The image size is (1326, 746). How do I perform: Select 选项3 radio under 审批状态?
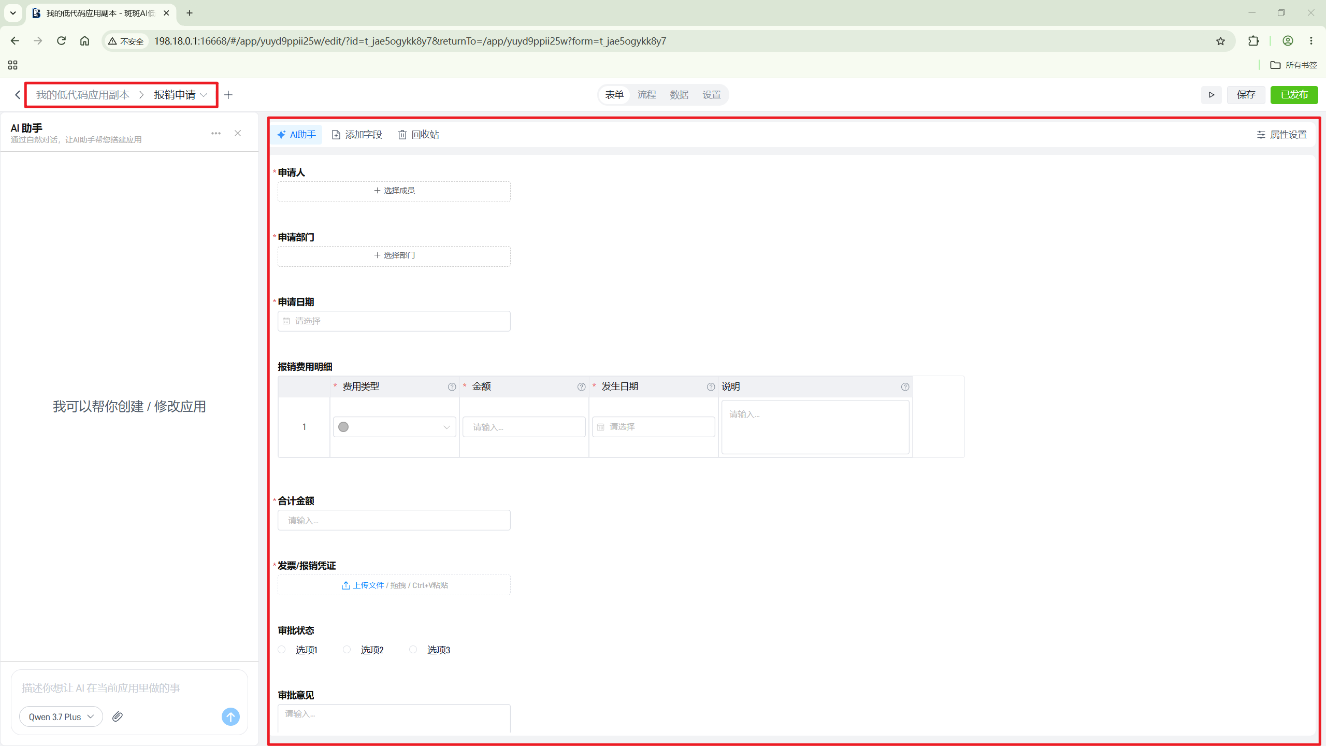tap(413, 650)
